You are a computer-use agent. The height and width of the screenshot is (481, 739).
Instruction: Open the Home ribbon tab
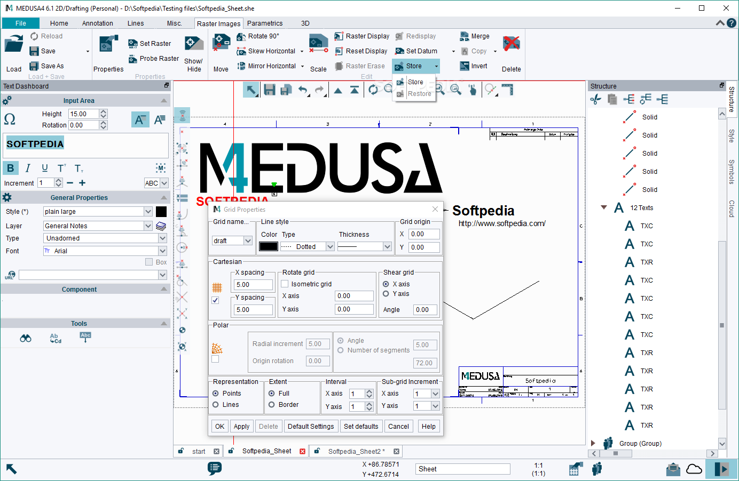coord(59,23)
